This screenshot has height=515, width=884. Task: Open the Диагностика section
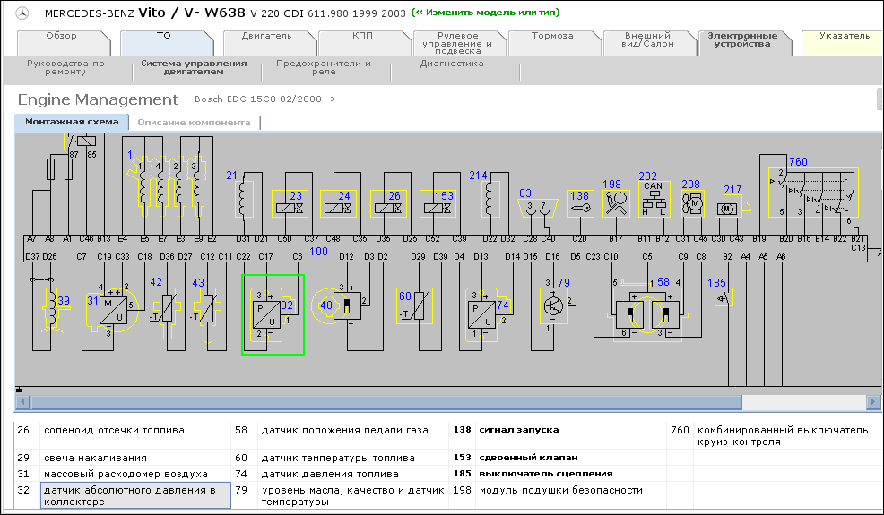coord(451,64)
